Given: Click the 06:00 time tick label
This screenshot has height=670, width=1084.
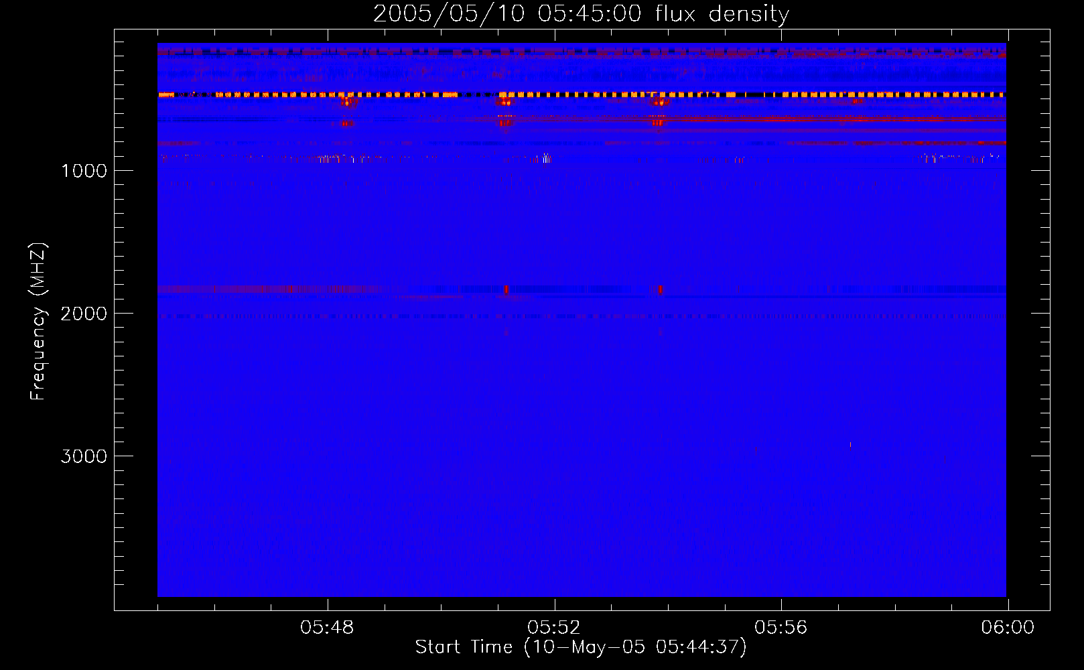Looking at the screenshot, I should 1008,628.
